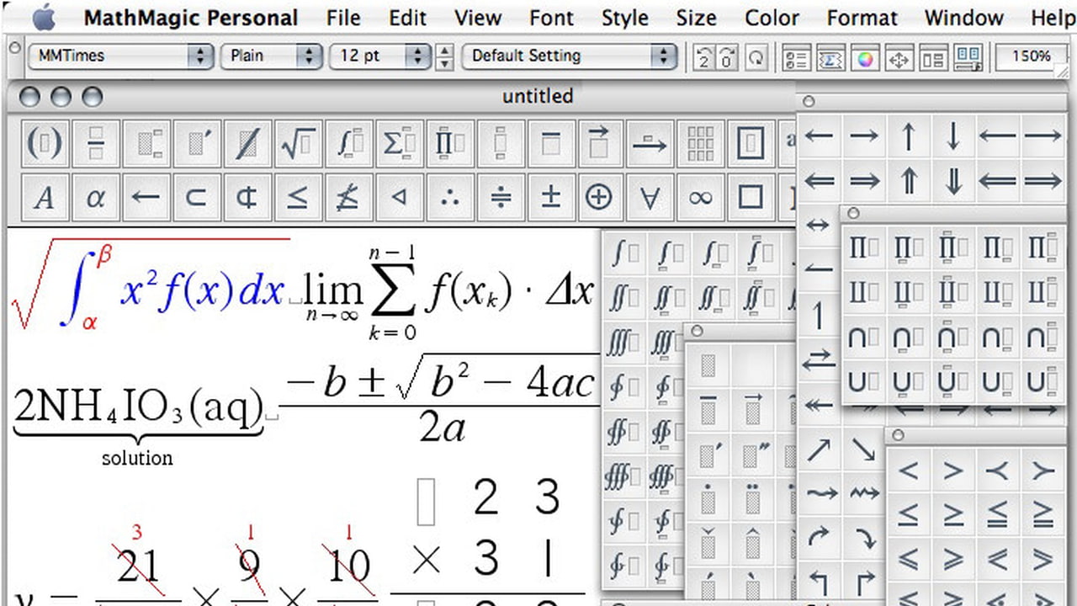Screen dimensions: 1077x606
Task: Open the integral template palette in toolbar
Action: click(x=348, y=143)
